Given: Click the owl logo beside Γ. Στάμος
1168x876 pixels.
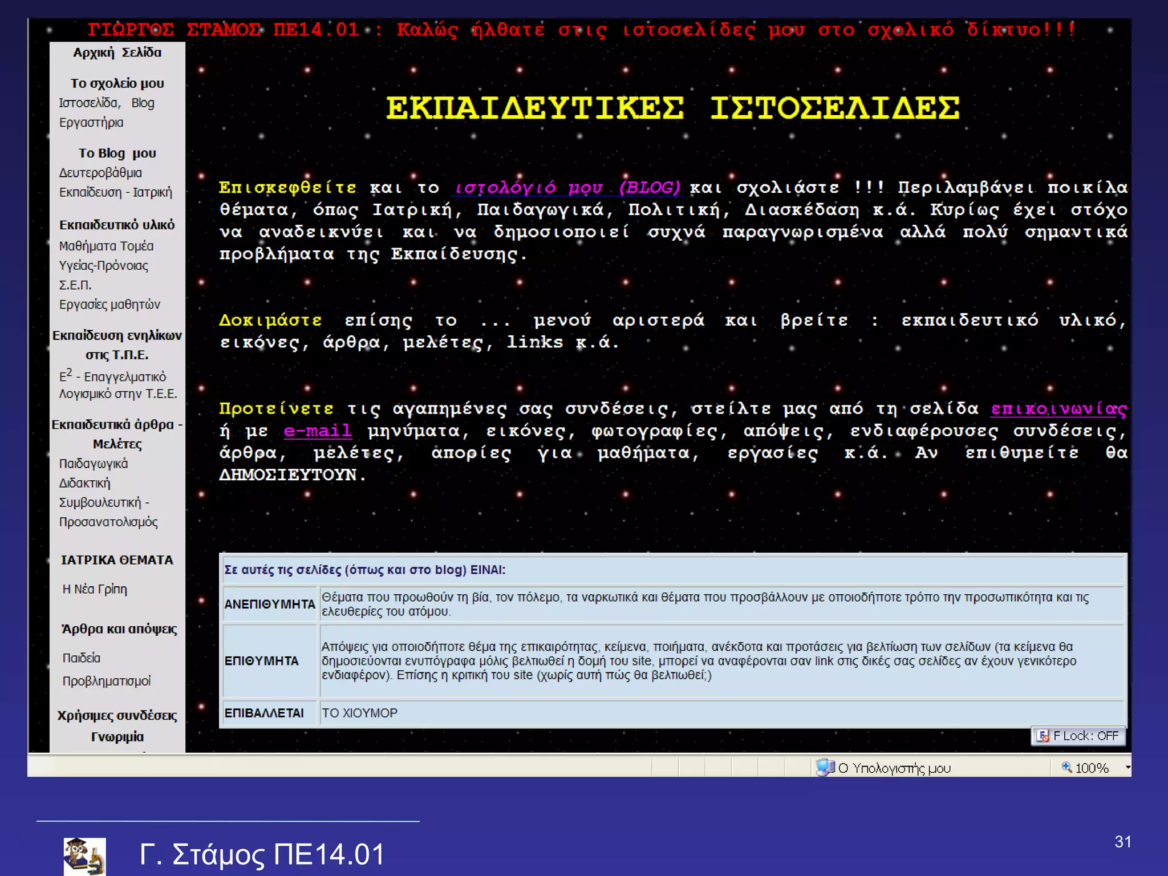Looking at the screenshot, I should (84, 856).
